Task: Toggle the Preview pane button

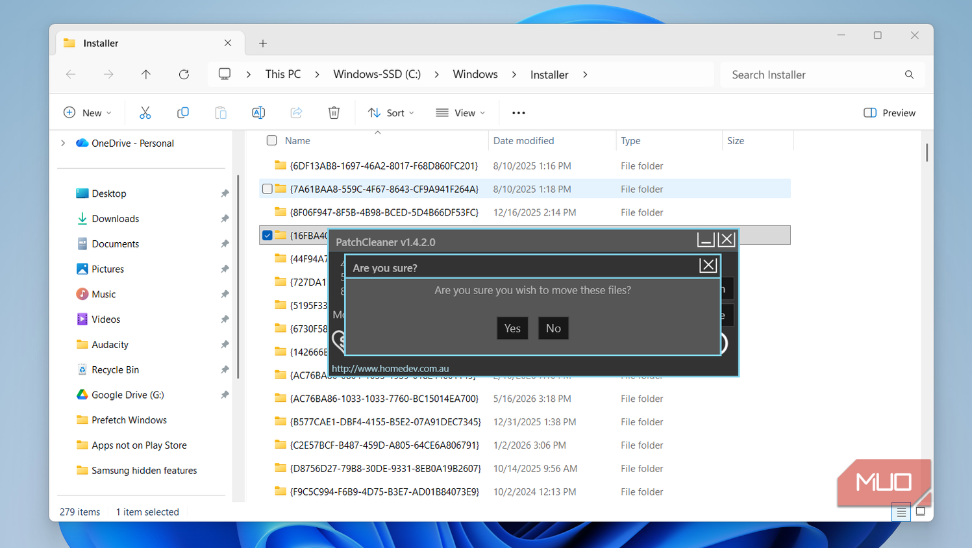Action: pyautogui.click(x=890, y=113)
